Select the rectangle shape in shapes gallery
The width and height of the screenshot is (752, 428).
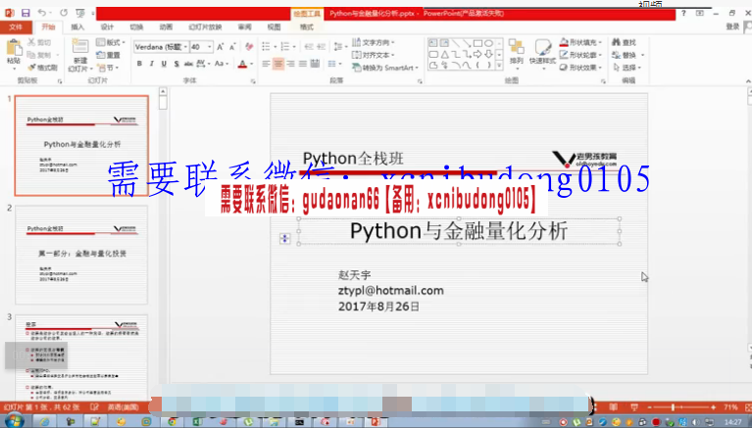pyautogui.click(x=477, y=43)
